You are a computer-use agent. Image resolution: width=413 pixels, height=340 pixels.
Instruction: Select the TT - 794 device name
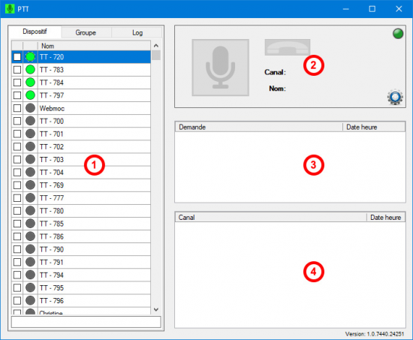pyautogui.click(x=52, y=275)
